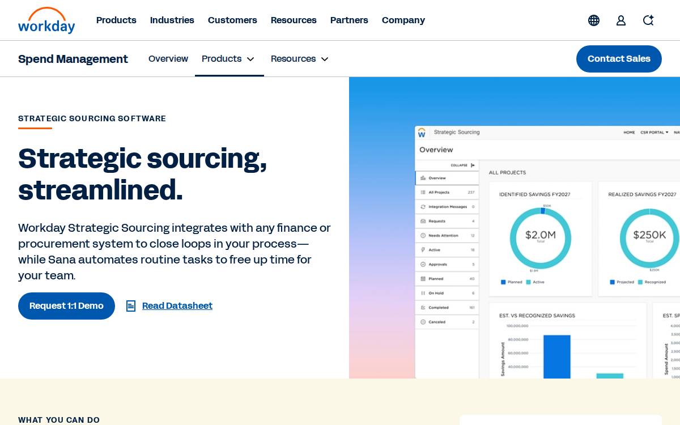Go to the Spend Management Overview tab
Image resolution: width=680 pixels, height=425 pixels.
tap(168, 59)
